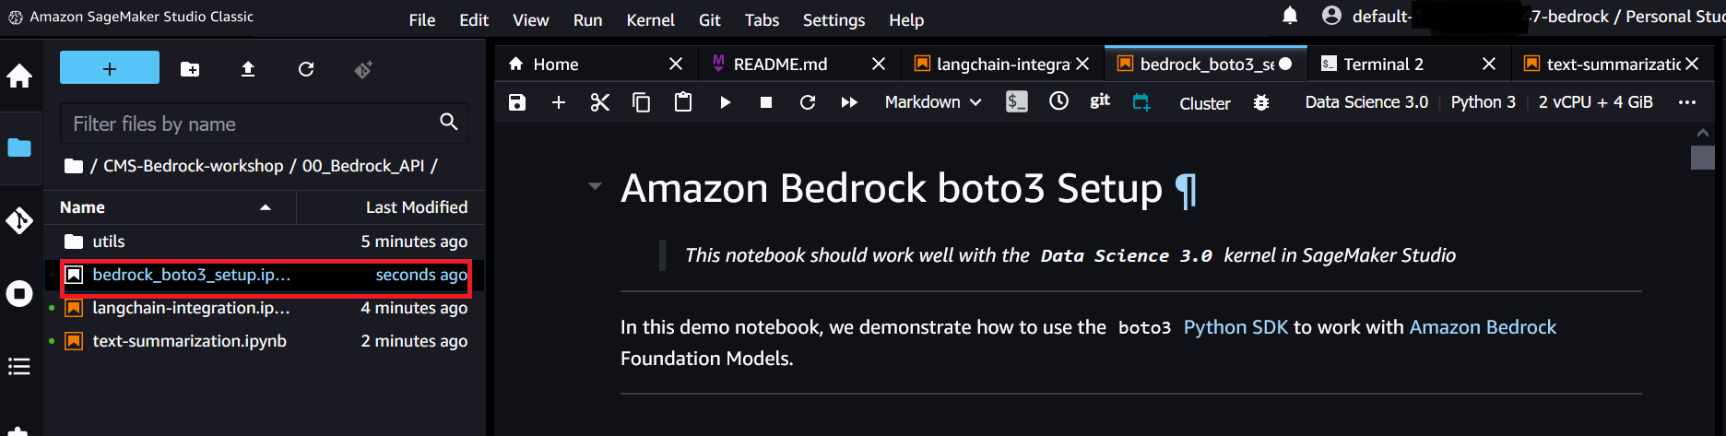Click the Upload Files icon
The height and width of the screenshot is (436, 1726).
[248, 69]
